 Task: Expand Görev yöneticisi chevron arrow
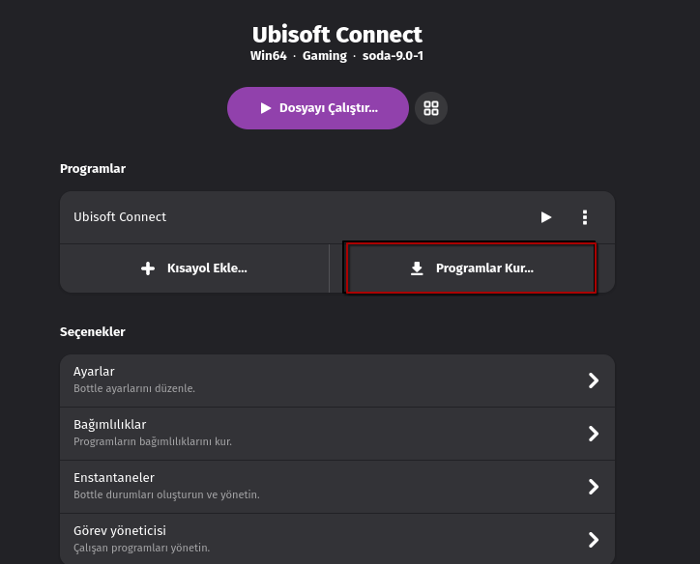coord(594,540)
